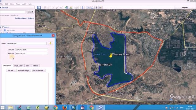Screen dimensions: 196x110
Task: Open the Add menu
Action: click(x=24, y=4)
